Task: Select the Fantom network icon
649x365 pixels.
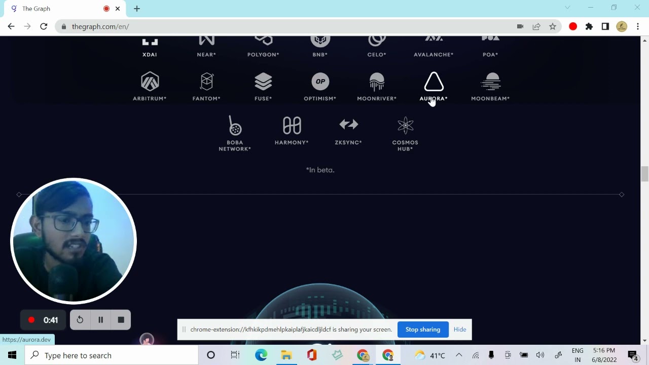Action: pos(206,81)
